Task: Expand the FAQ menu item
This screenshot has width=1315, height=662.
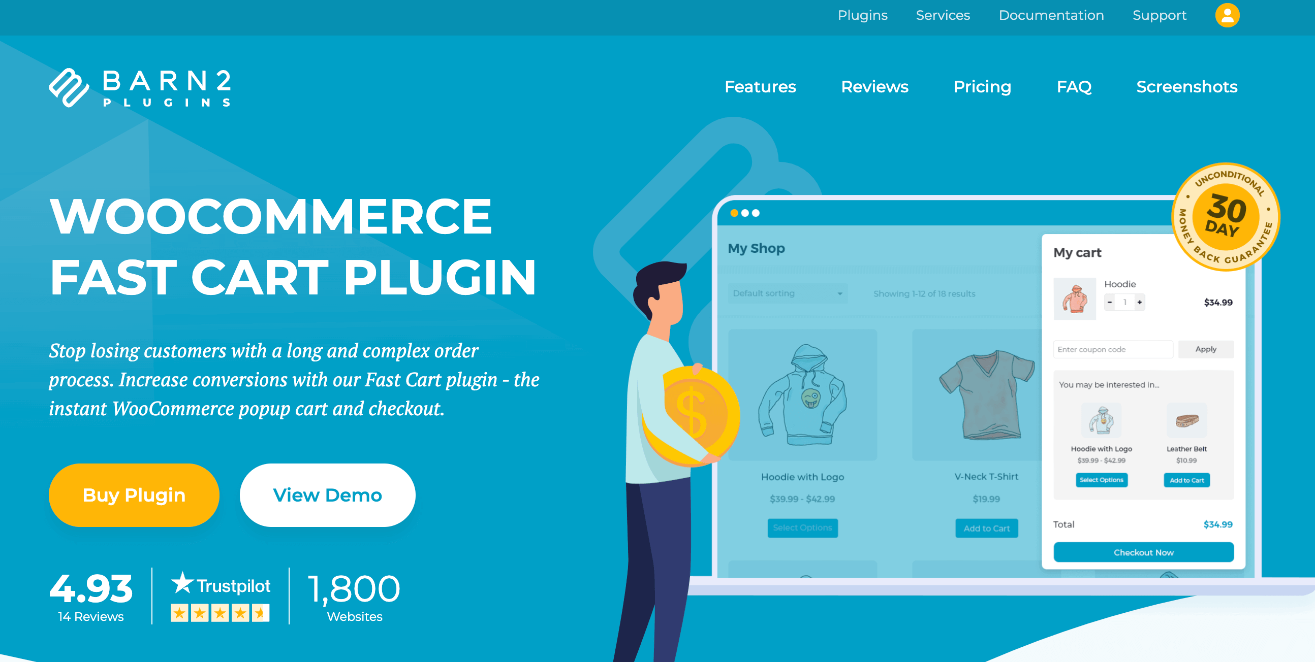Action: click(x=1075, y=86)
